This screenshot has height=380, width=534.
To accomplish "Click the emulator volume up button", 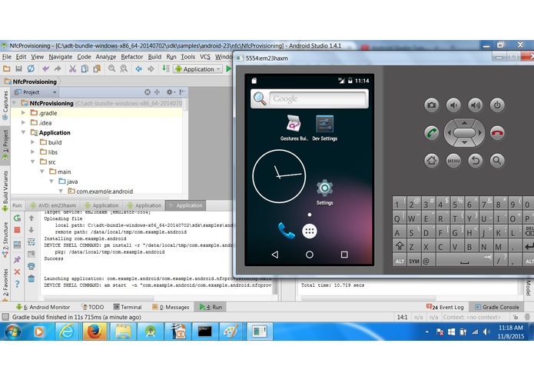I will (x=475, y=105).
